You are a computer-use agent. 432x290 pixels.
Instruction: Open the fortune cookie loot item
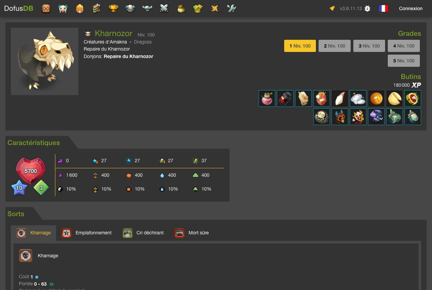tap(395, 98)
